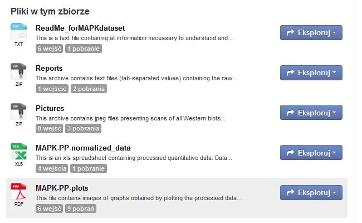Click the PDF icon for MAPK-PP-plots
Screen dimensions: 362x223
point(18,192)
